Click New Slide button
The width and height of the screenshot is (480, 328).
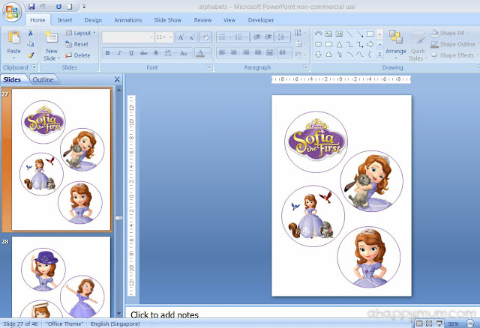(x=52, y=45)
